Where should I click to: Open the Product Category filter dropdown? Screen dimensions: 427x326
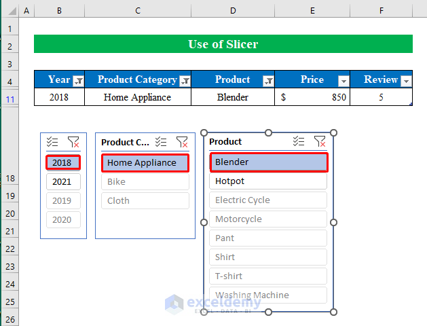pyautogui.click(x=185, y=81)
